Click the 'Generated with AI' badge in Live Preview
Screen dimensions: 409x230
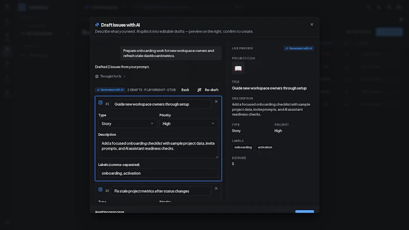[299, 48]
